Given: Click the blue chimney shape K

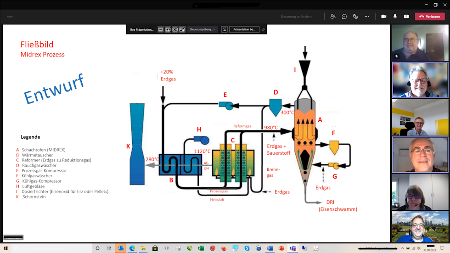Looking at the screenshot, I should pos(137,144).
